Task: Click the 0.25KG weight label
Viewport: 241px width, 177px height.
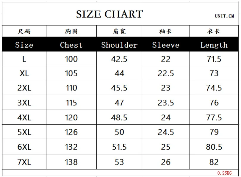Action: click(224, 173)
